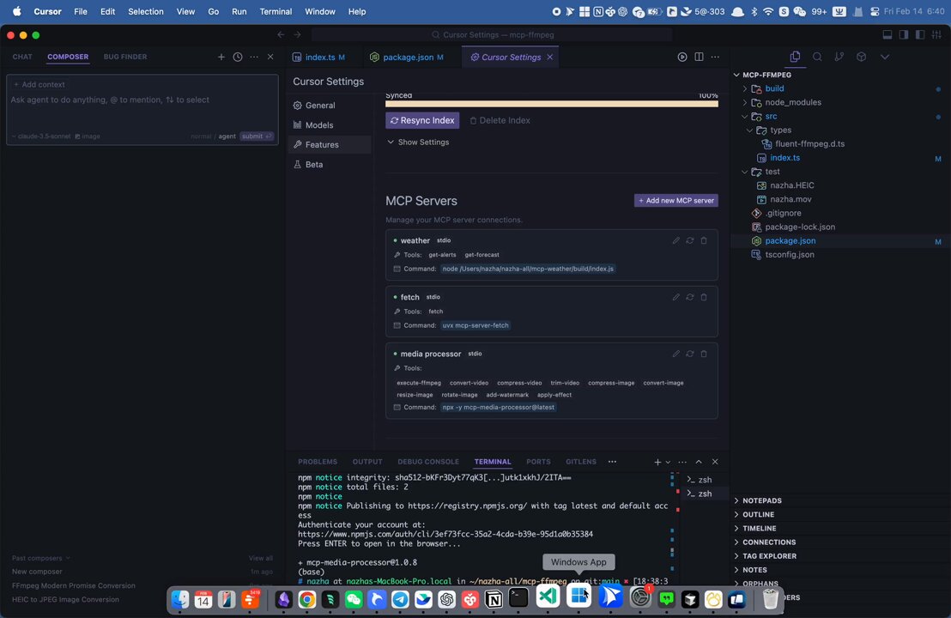Viewport: 951px width, 618px height.
Task: Switch to the DEBUG CONSOLE panel tab
Action: [x=428, y=462]
